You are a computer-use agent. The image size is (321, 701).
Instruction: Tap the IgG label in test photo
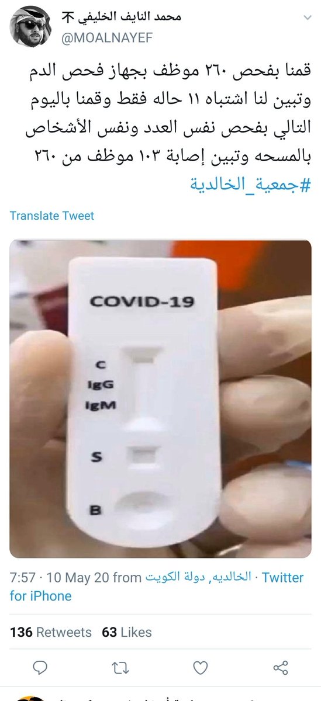coord(100,386)
